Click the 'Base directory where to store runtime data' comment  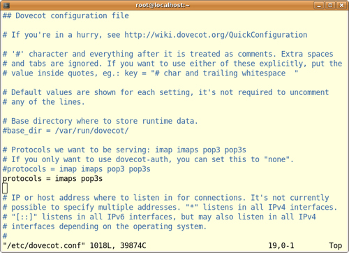click(100, 121)
